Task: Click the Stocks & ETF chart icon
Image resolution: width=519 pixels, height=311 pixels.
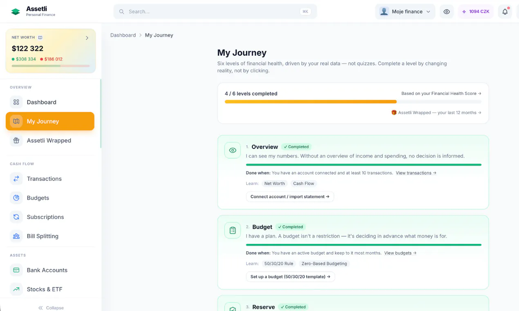Action: tap(16, 289)
